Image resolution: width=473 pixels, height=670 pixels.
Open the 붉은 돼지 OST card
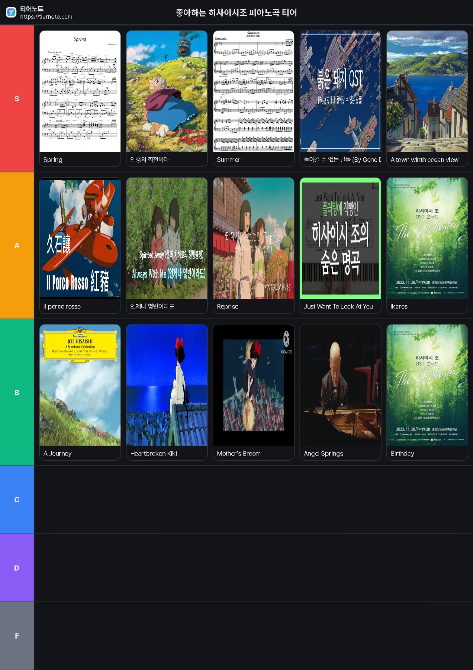pyautogui.click(x=340, y=98)
